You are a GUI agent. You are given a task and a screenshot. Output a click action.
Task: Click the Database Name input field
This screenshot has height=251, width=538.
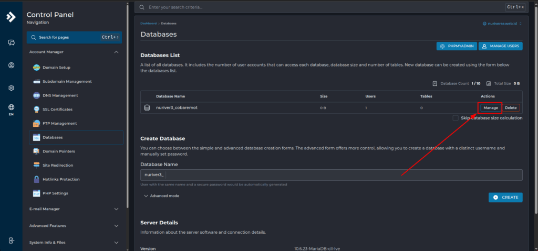pyautogui.click(x=342, y=175)
